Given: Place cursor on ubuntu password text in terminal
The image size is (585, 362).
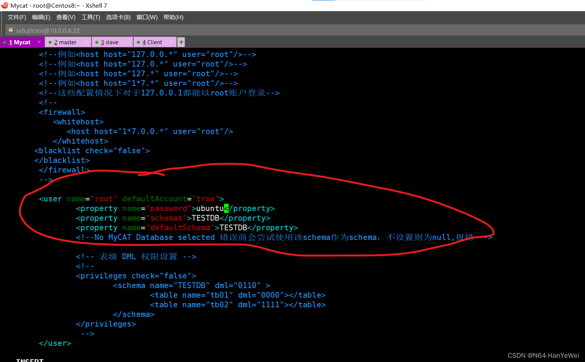Looking at the screenshot, I should click(210, 209).
